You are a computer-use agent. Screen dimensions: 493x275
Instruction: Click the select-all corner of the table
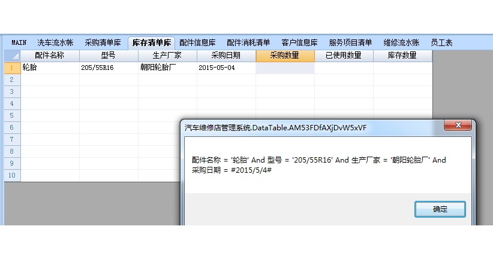click(12, 56)
